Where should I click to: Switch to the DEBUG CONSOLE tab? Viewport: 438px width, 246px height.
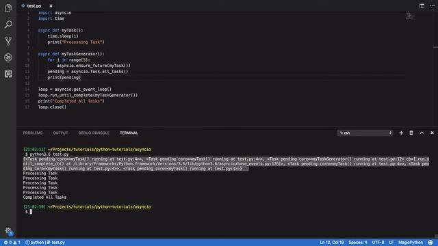click(x=94, y=133)
